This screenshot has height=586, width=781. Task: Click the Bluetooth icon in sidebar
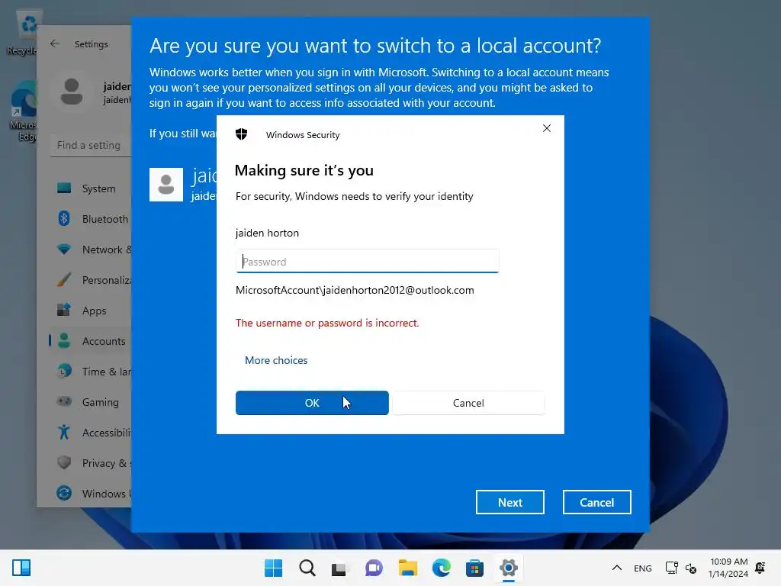(64, 218)
